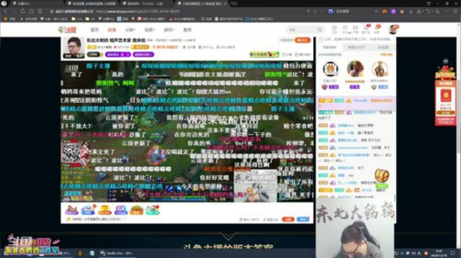
Task: Select the middle tab of chat panel
Action: pyautogui.click(x=357, y=47)
